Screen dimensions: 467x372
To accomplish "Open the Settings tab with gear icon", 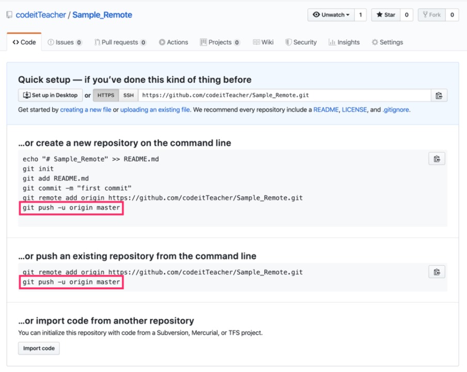I will (387, 42).
